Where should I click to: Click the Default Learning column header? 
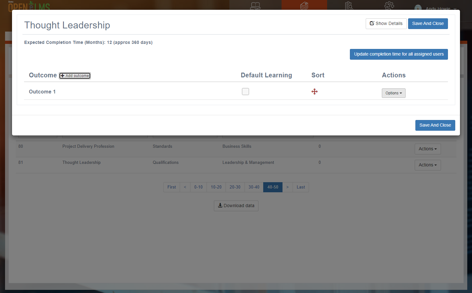point(266,75)
